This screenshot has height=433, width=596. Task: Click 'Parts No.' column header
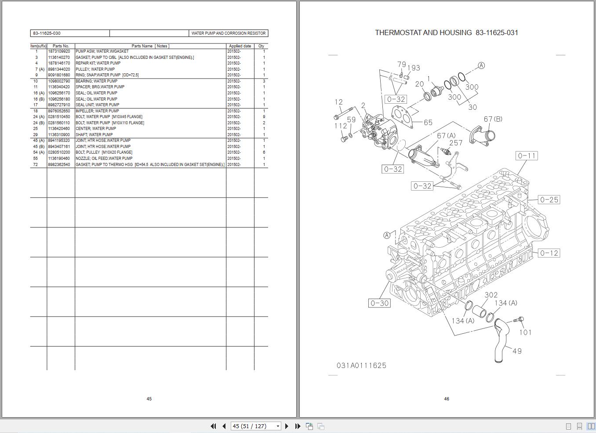pyautogui.click(x=61, y=46)
